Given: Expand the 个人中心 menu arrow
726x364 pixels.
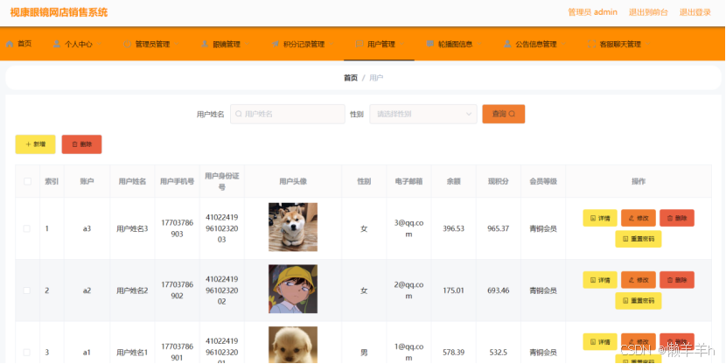Looking at the screenshot, I should click(x=99, y=44).
